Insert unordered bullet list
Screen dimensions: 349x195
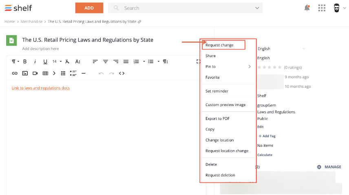pyautogui.click(x=151, y=62)
